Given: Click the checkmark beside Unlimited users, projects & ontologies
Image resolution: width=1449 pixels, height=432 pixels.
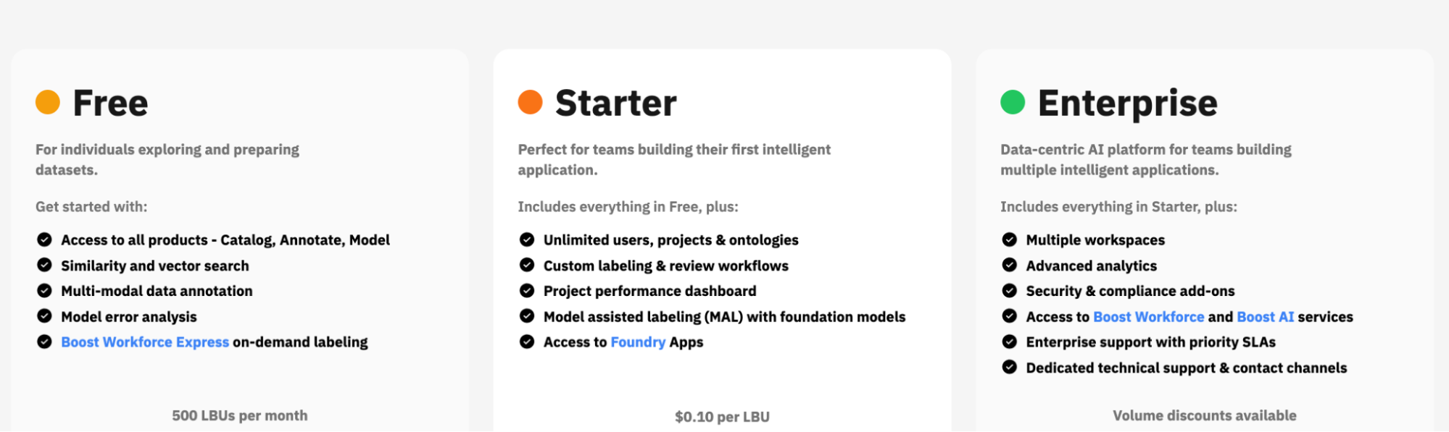Looking at the screenshot, I should pos(527,240).
